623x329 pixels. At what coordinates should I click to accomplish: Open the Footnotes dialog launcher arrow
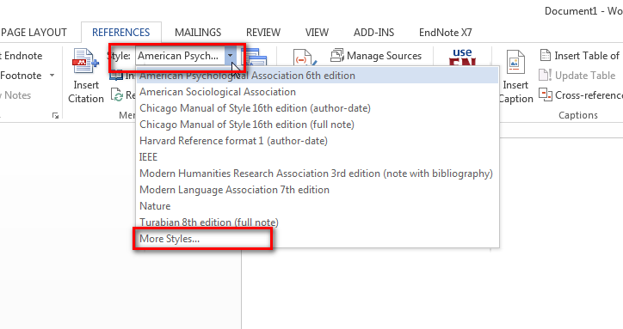(55, 115)
